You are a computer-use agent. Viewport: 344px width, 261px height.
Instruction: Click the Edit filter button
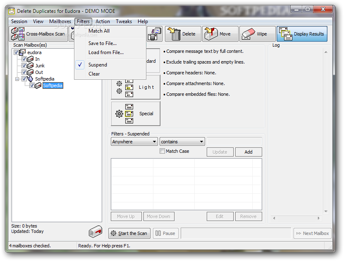click(220, 216)
